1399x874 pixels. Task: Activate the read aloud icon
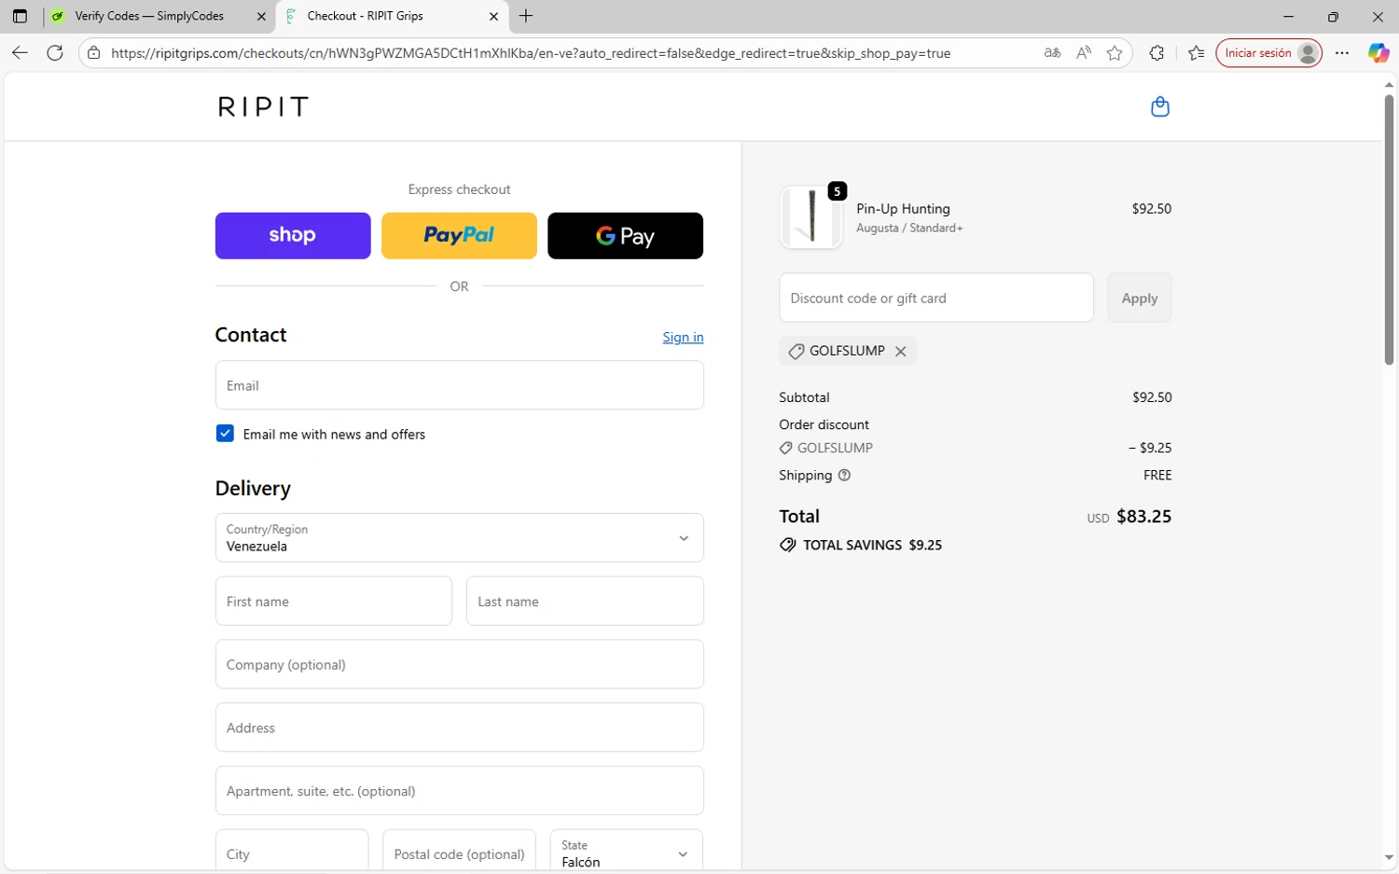1083,53
